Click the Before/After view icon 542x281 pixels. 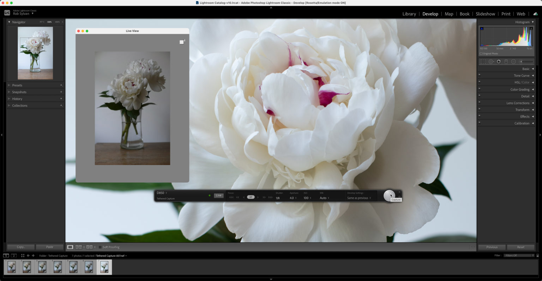click(x=78, y=247)
